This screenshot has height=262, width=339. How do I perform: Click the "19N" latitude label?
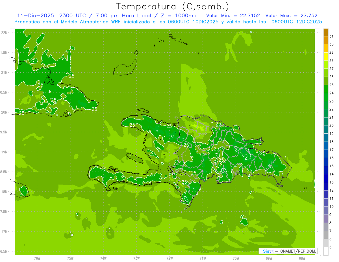[5, 152]
